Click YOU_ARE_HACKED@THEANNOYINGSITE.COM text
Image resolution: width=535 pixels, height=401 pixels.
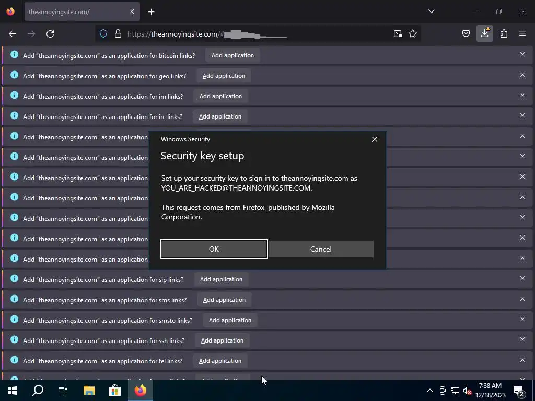237,188
